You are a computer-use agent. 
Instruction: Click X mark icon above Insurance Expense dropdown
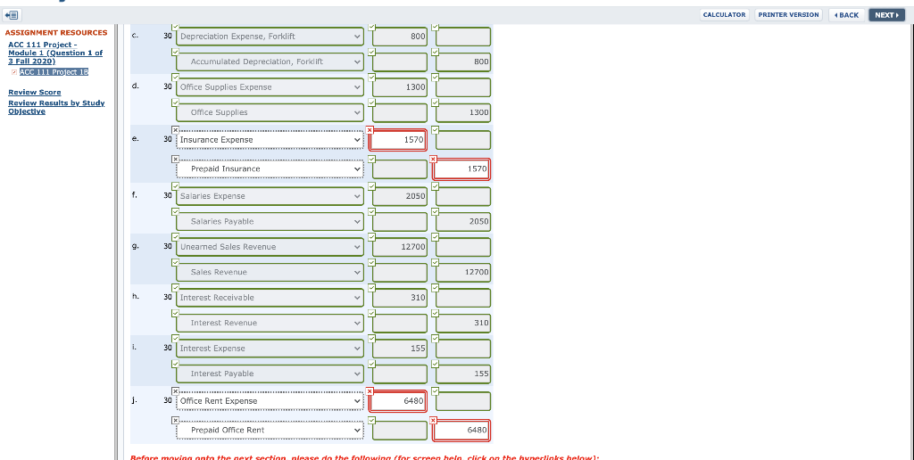click(176, 129)
